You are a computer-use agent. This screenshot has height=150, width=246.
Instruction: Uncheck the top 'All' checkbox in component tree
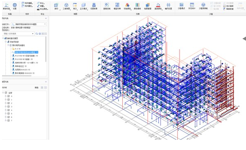coord(6,93)
